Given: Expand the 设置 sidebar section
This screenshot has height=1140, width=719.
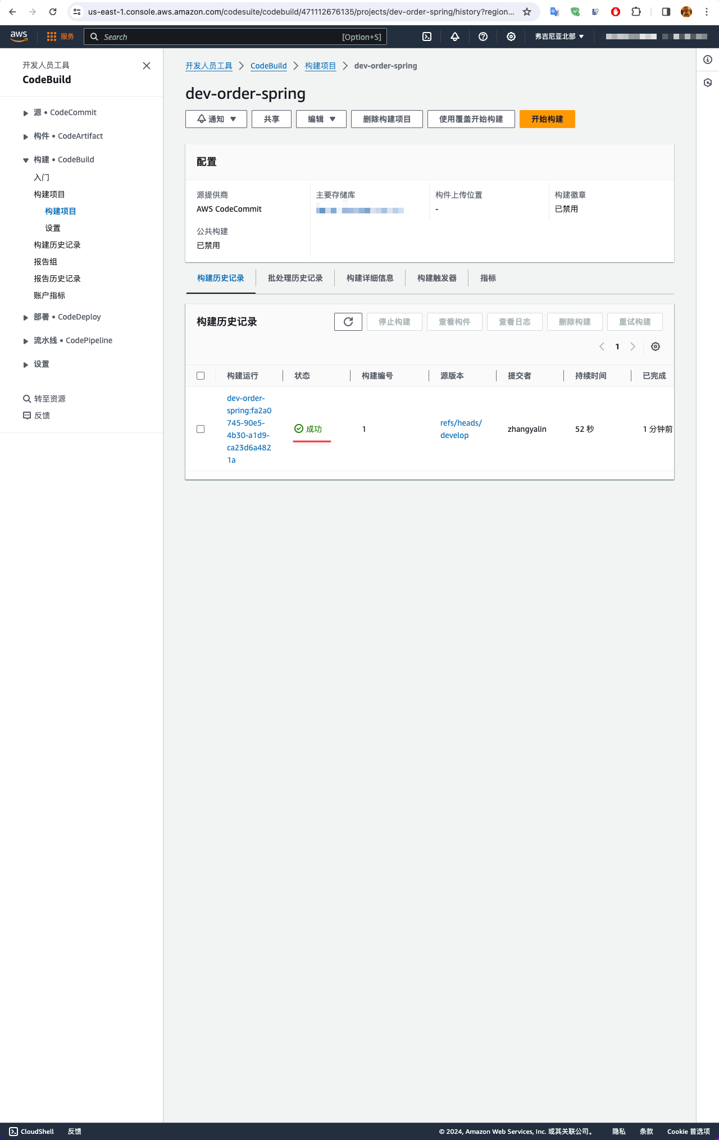Looking at the screenshot, I should pyautogui.click(x=26, y=364).
